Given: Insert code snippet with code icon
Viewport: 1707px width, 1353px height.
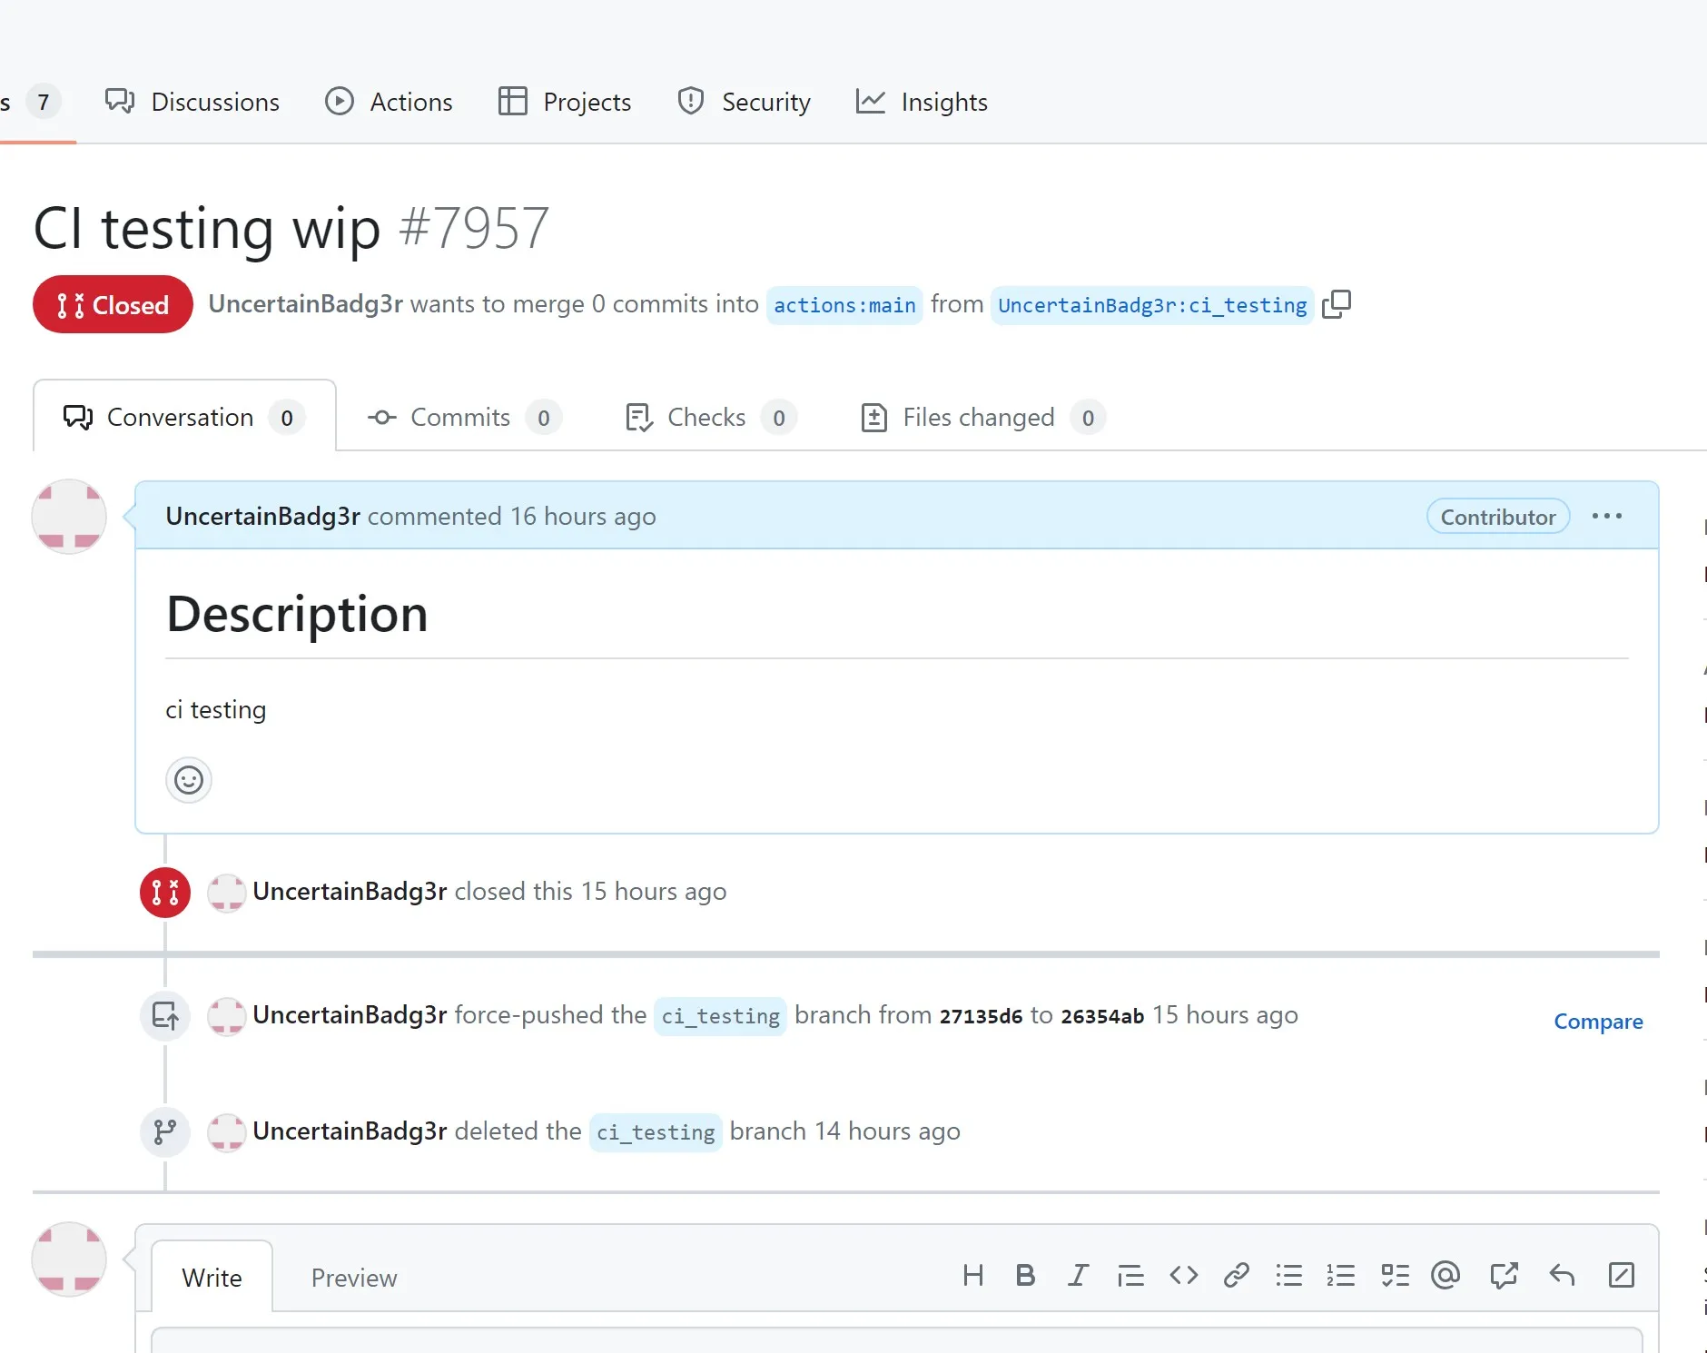Looking at the screenshot, I should pyautogui.click(x=1183, y=1276).
